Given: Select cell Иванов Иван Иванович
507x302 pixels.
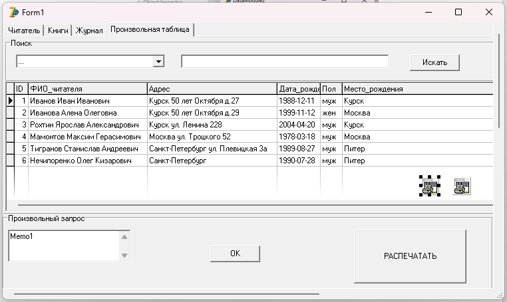Looking at the screenshot, I should (88, 101).
